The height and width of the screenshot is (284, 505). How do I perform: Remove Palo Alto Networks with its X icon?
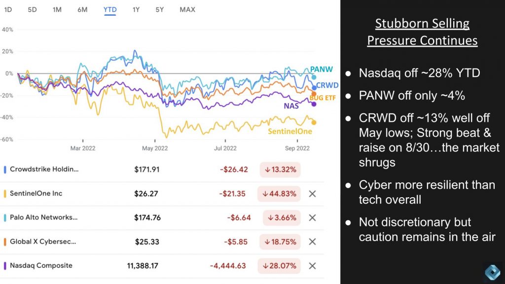coord(312,217)
